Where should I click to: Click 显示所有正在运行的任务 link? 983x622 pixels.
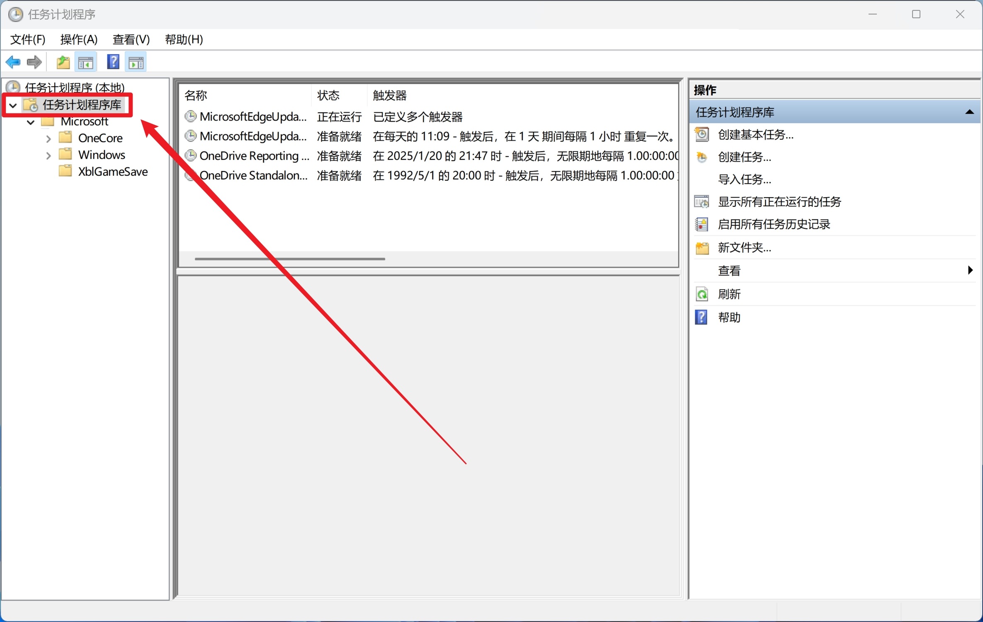(x=779, y=202)
